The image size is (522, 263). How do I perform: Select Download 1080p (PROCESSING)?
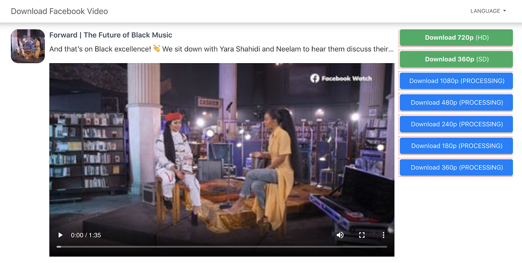click(456, 81)
